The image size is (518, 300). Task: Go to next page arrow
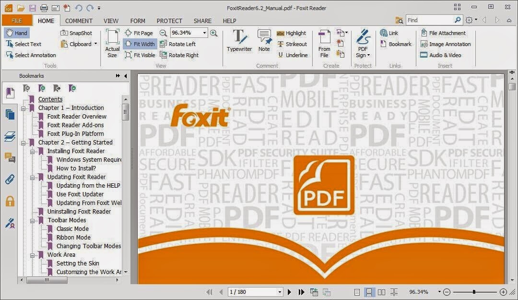pos(289,292)
